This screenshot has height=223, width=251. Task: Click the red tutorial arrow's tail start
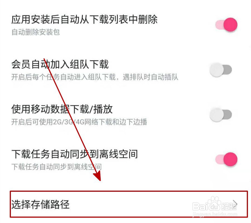(44, 59)
